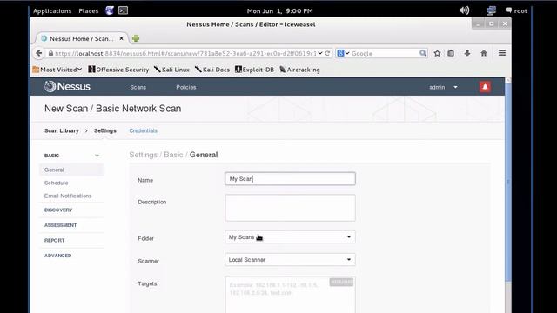Image resolution: width=557 pixels, height=313 pixels.
Task: Open the Offensive Security bookmark
Action: pyautogui.click(x=118, y=70)
